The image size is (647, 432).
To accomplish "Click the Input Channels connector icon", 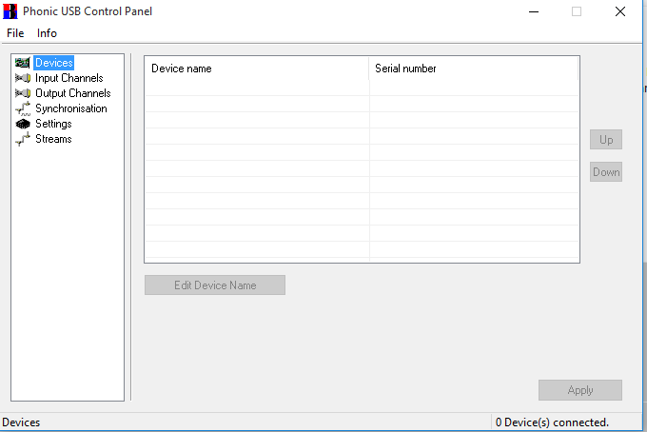I will (22, 78).
